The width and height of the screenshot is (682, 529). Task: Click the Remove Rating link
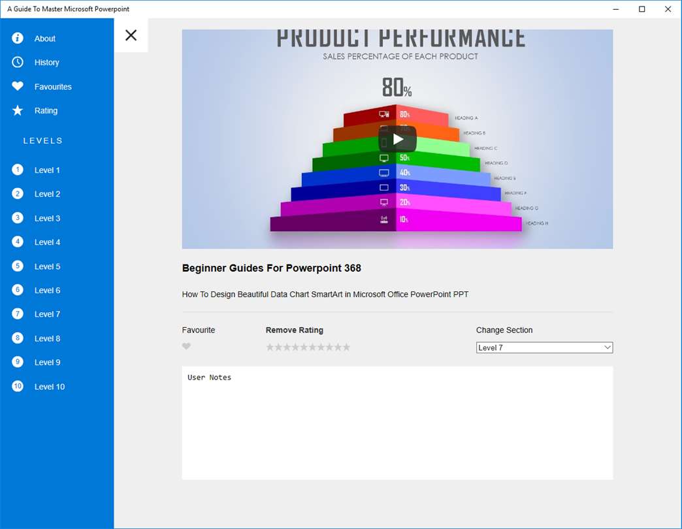(x=295, y=330)
